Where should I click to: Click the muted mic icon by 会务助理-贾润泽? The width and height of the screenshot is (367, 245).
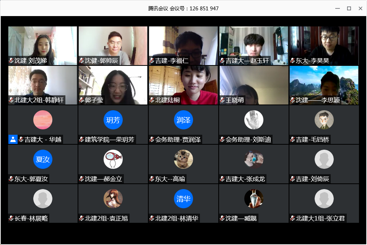152,139
